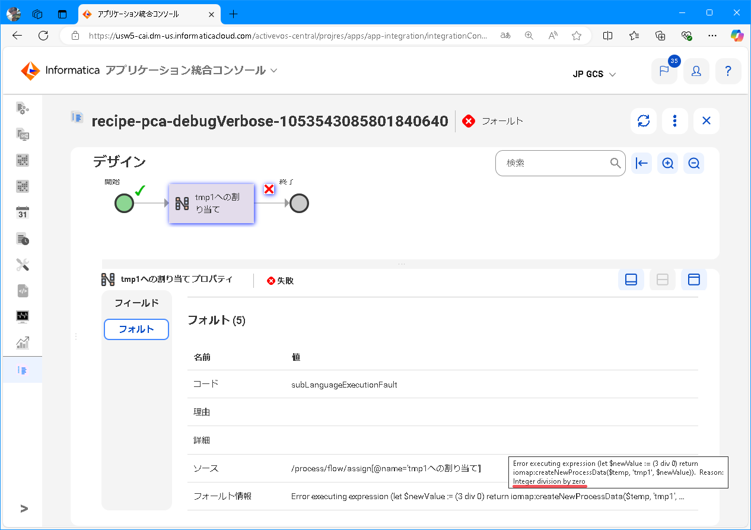Open the browser favorites list icon
Screen dimensions: 751x530
(634, 36)
